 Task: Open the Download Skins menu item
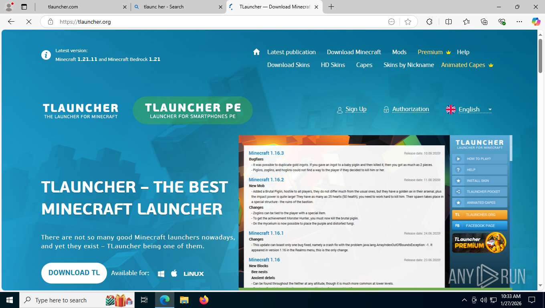289,65
